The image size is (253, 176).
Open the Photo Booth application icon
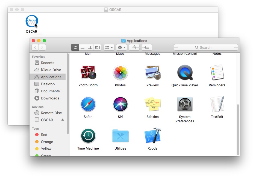(x=88, y=72)
